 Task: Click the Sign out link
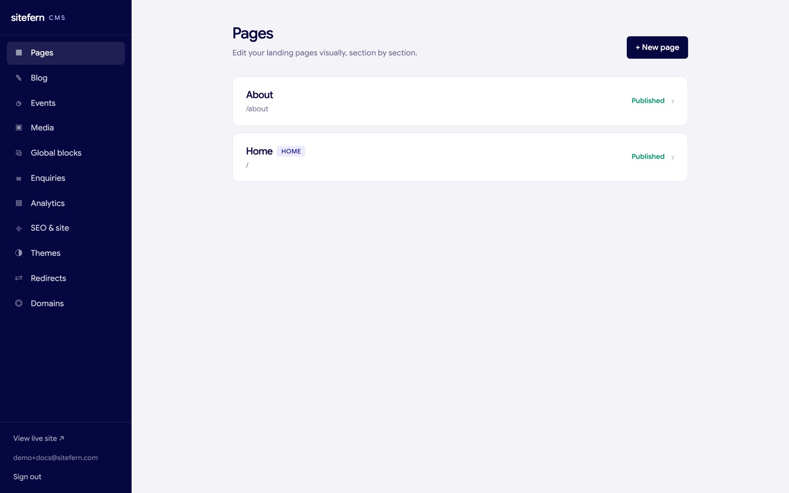coord(27,477)
